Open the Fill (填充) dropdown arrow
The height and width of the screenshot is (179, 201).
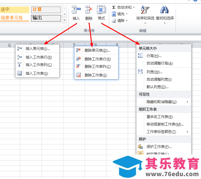click(127, 14)
